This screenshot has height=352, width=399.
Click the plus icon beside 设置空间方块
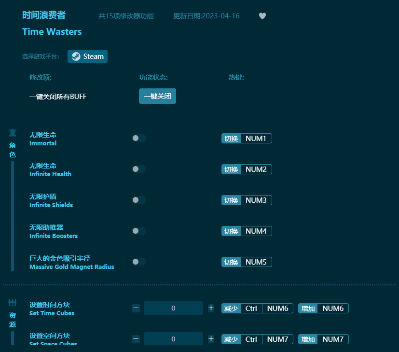pyautogui.click(x=211, y=339)
